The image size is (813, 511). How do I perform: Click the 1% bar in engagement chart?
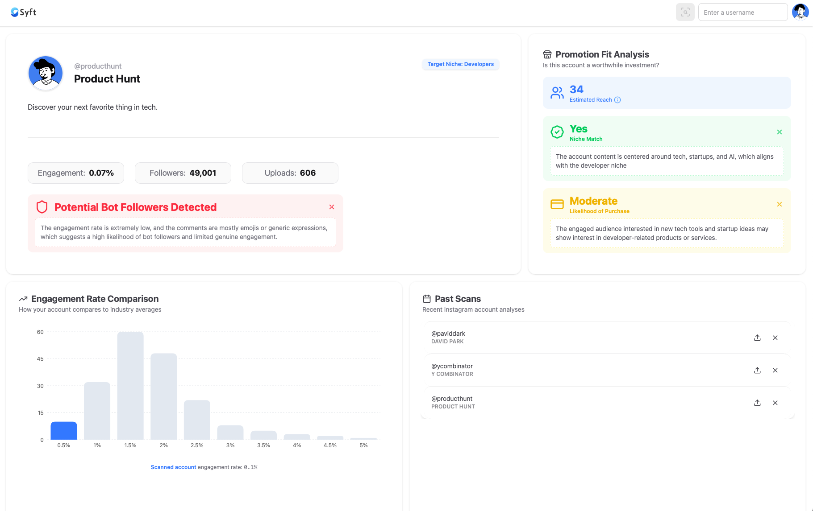pyautogui.click(x=97, y=411)
